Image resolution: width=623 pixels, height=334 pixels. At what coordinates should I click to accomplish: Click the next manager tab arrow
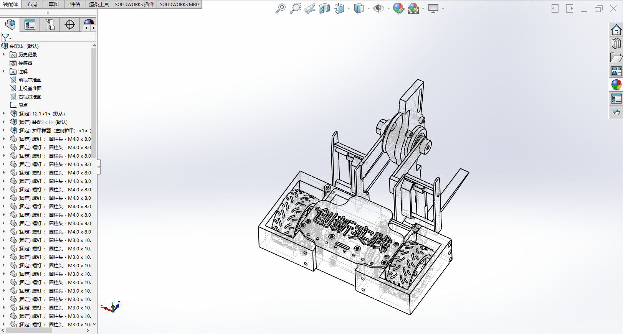point(93,28)
